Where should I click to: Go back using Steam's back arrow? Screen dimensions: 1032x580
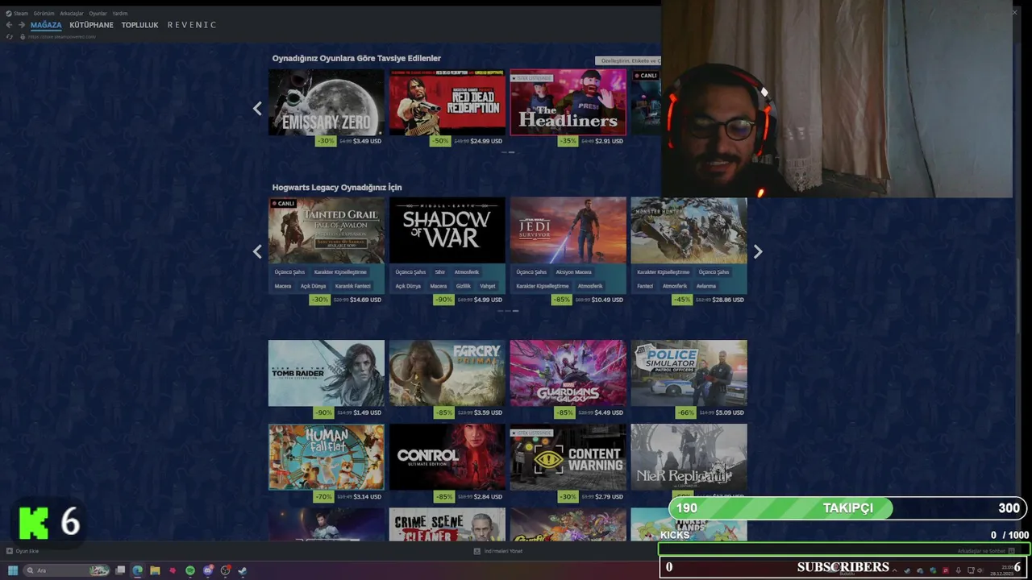9,25
